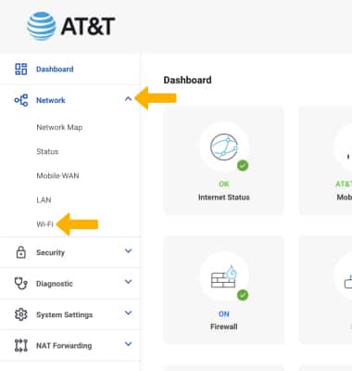
Task: Click the Security padlock icon
Action: point(20,252)
